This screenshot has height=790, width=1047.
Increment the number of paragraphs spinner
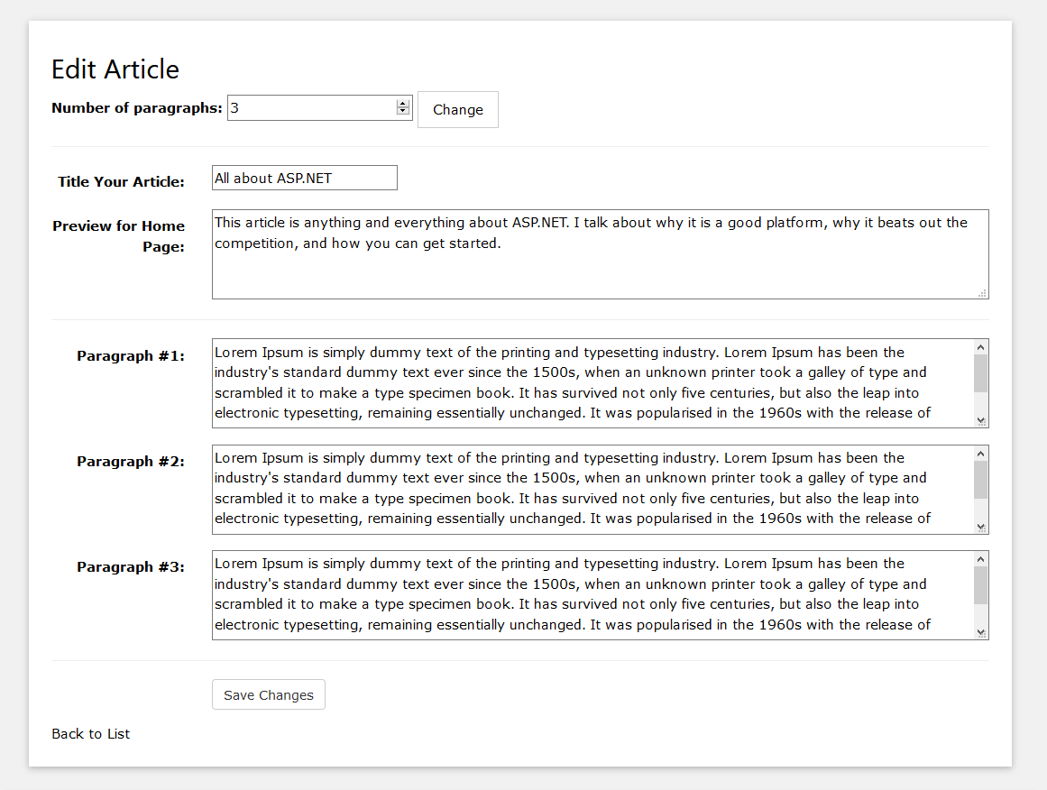tap(402, 104)
